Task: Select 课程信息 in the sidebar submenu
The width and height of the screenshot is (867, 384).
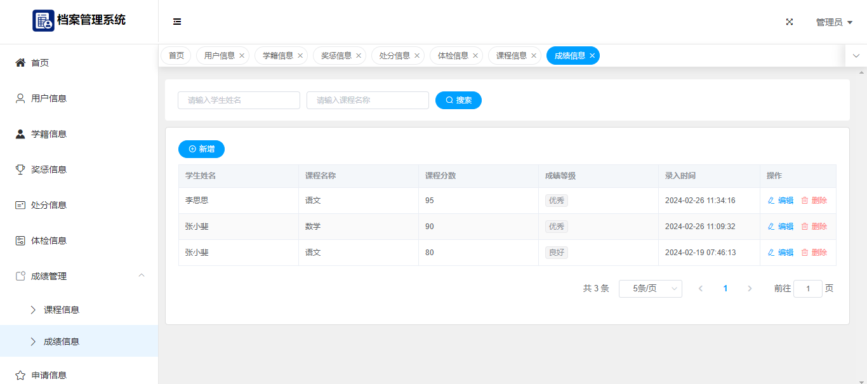Action: point(62,310)
